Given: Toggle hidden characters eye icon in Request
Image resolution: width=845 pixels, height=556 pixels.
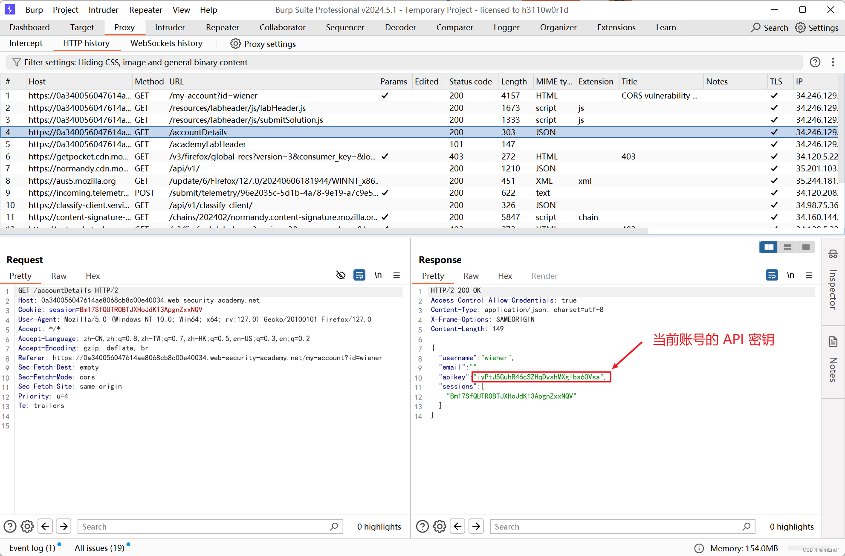Looking at the screenshot, I should tap(340, 275).
